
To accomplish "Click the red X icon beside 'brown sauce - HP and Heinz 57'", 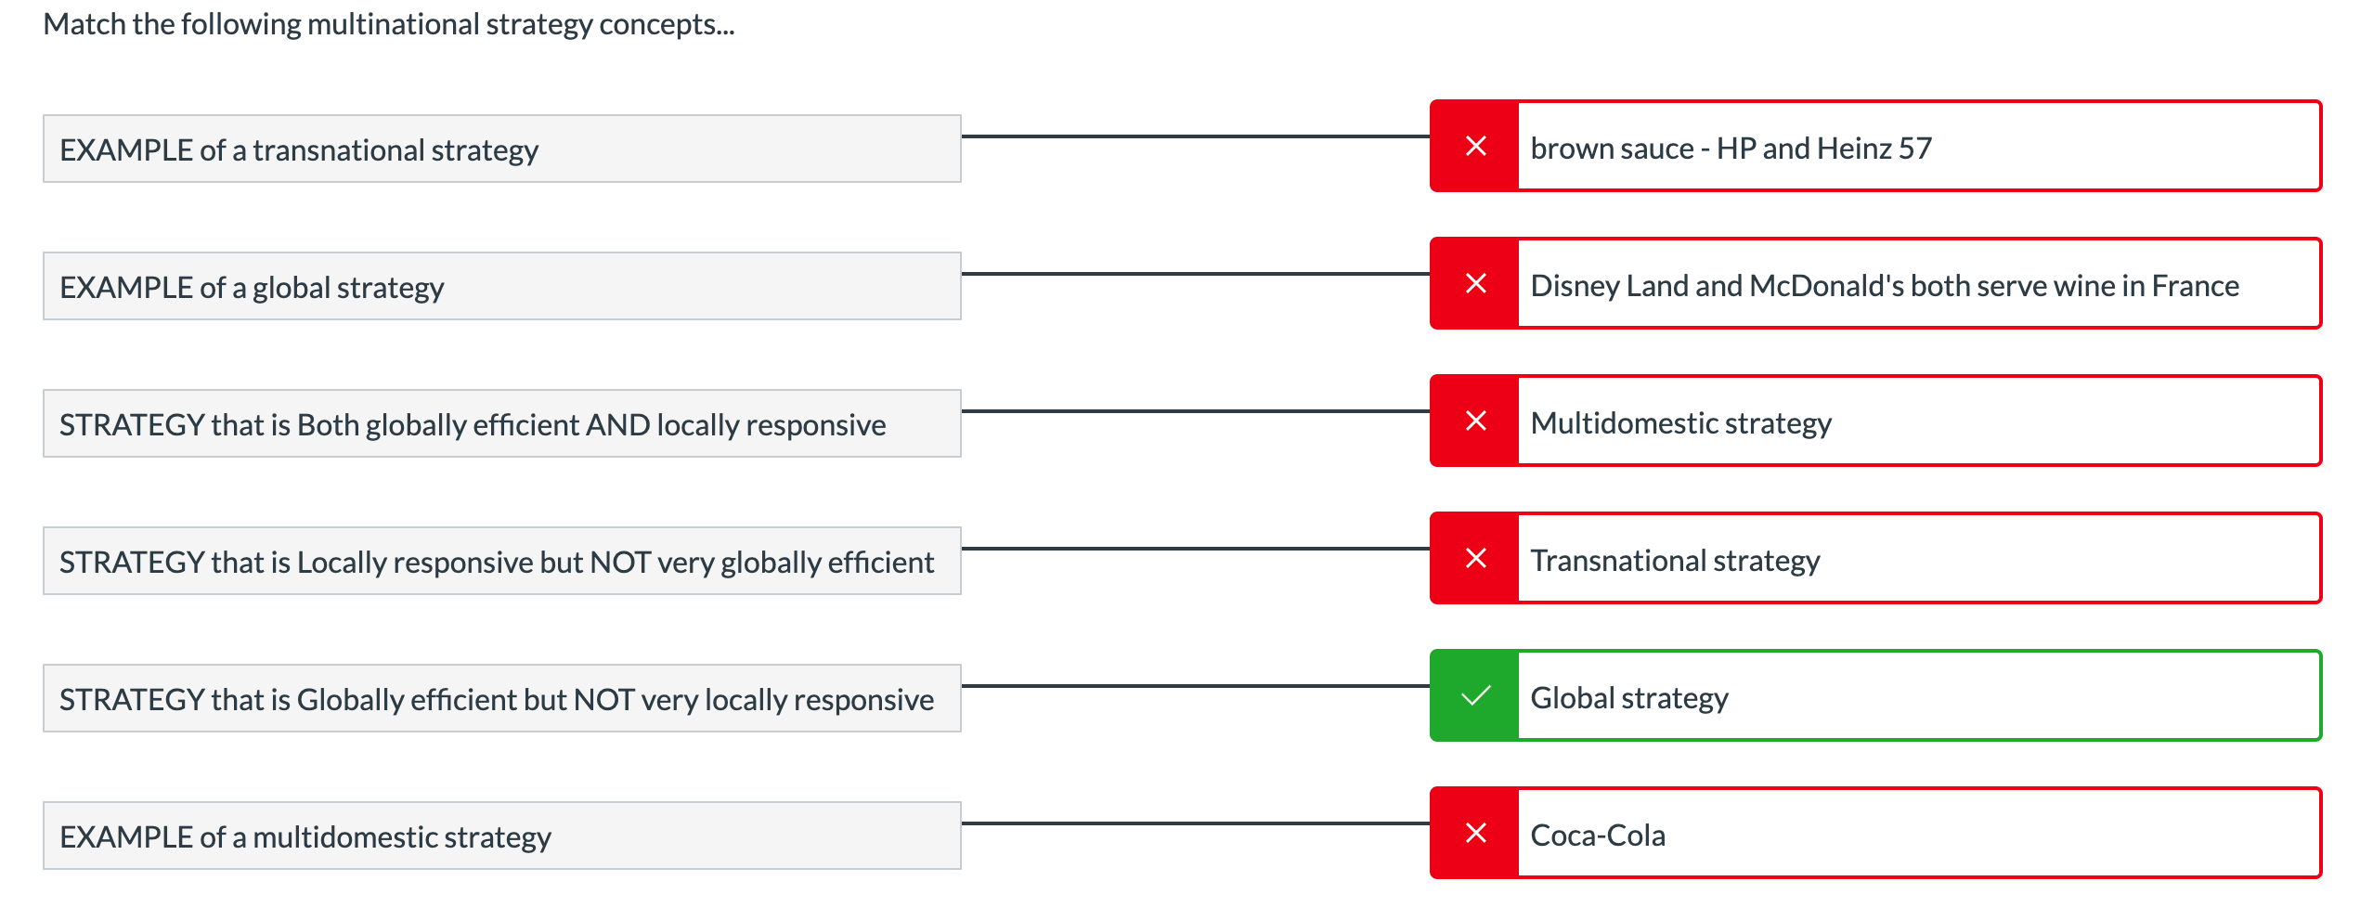I will (1476, 147).
